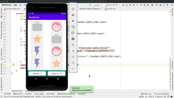Tap the top-right face memory card
Viewport: 174px width, 98px height.
pos(57,27)
